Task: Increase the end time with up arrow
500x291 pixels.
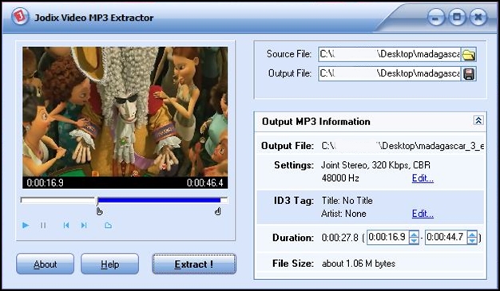Action: [472, 234]
